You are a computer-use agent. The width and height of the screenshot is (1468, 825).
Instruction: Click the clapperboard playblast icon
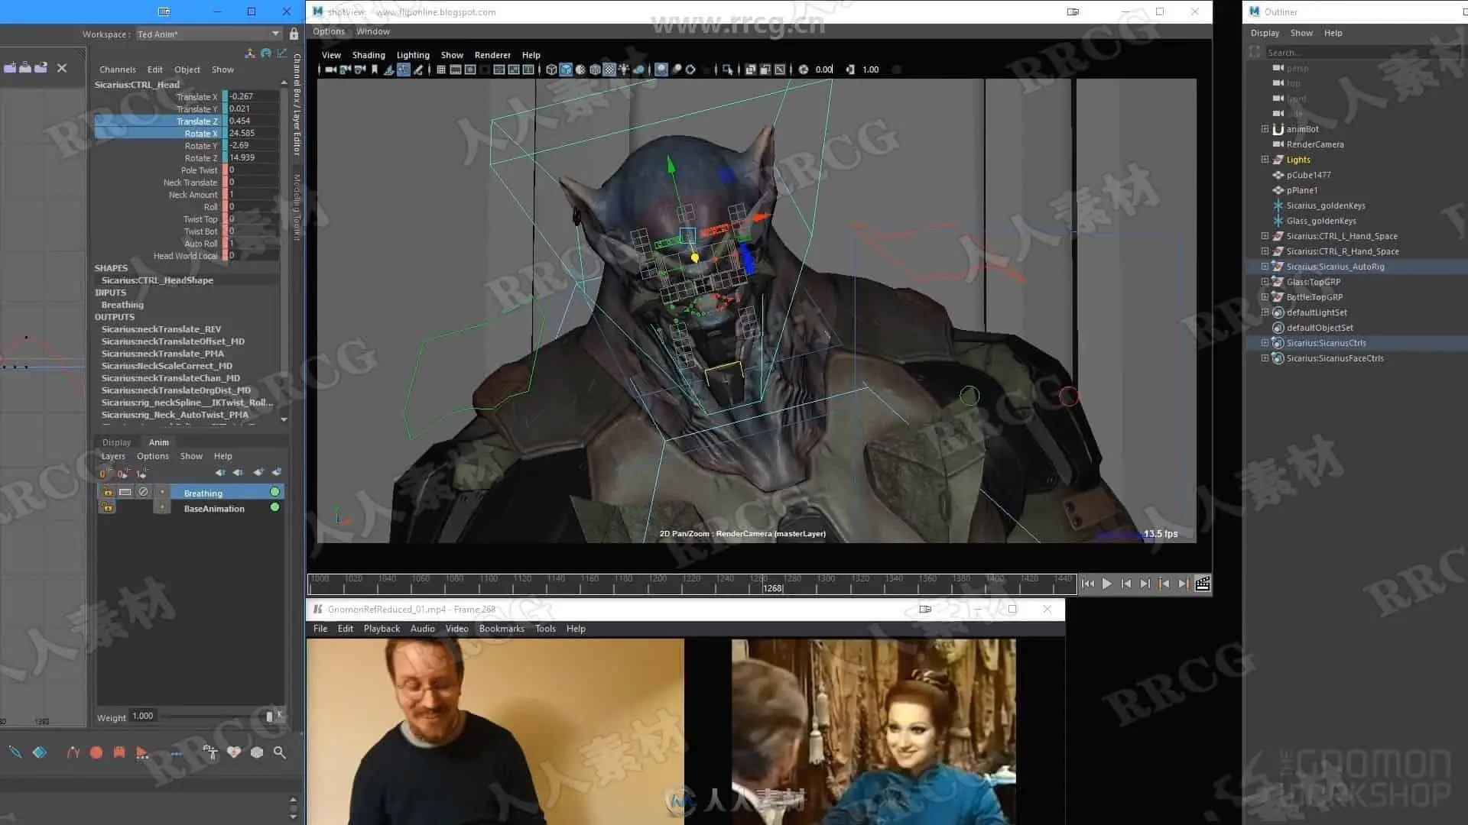[1202, 584]
